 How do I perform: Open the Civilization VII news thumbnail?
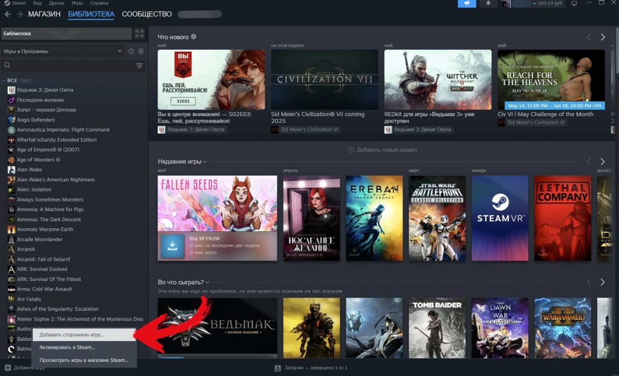pos(325,79)
